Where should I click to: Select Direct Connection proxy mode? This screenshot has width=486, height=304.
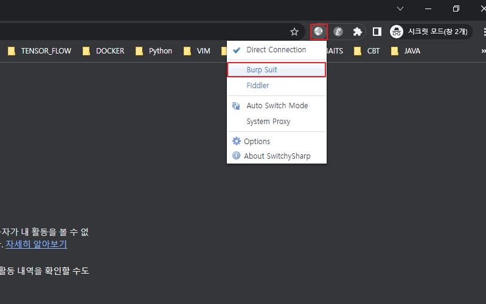click(x=277, y=50)
